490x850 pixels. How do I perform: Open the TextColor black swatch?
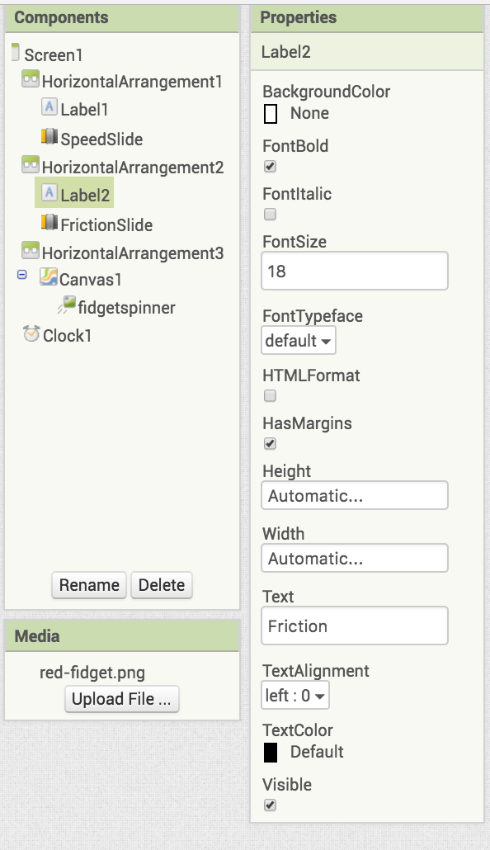(271, 753)
